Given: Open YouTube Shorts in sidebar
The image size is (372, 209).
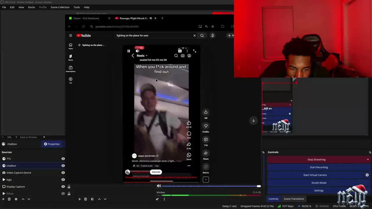Looking at the screenshot, I should point(71,57).
